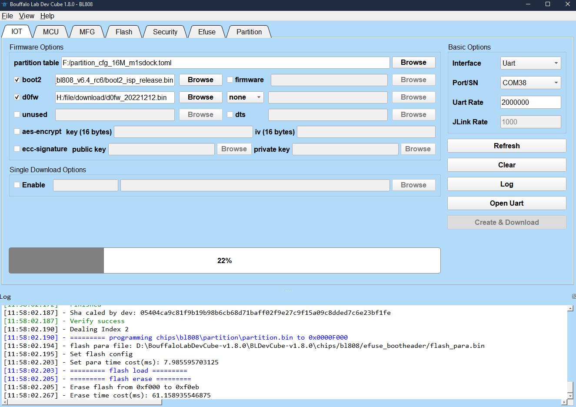
Task: Enable the unused checkbox
Action: 17,115
